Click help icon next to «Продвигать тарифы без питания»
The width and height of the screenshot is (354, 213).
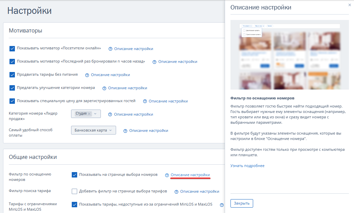87,75
